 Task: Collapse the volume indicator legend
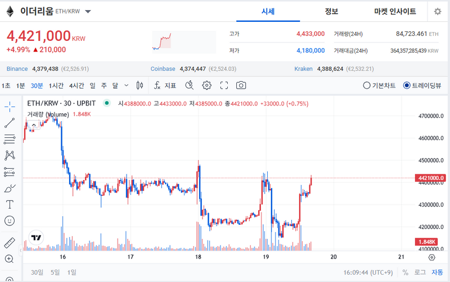[x=33, y=124]
